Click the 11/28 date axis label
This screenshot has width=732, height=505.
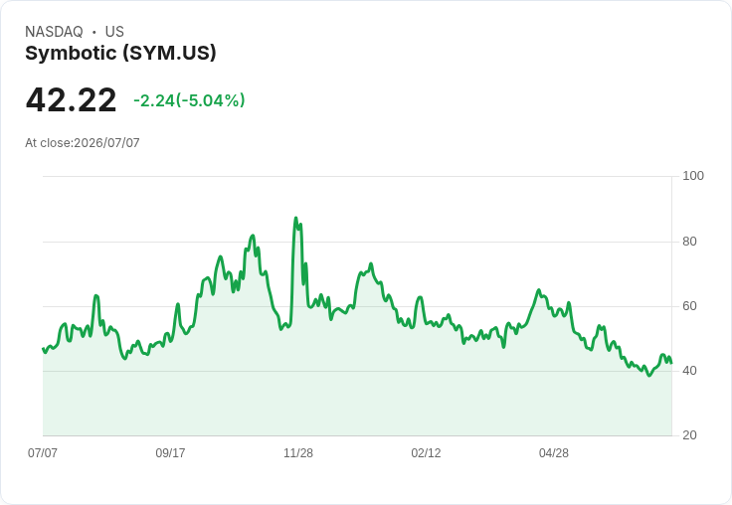[x=298, y=453]
